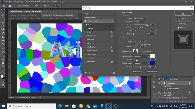The height and width of the screenshot is (109, 195).
Task: Switch to the Untitled-1 document tab
Action: tap(23, 15)
